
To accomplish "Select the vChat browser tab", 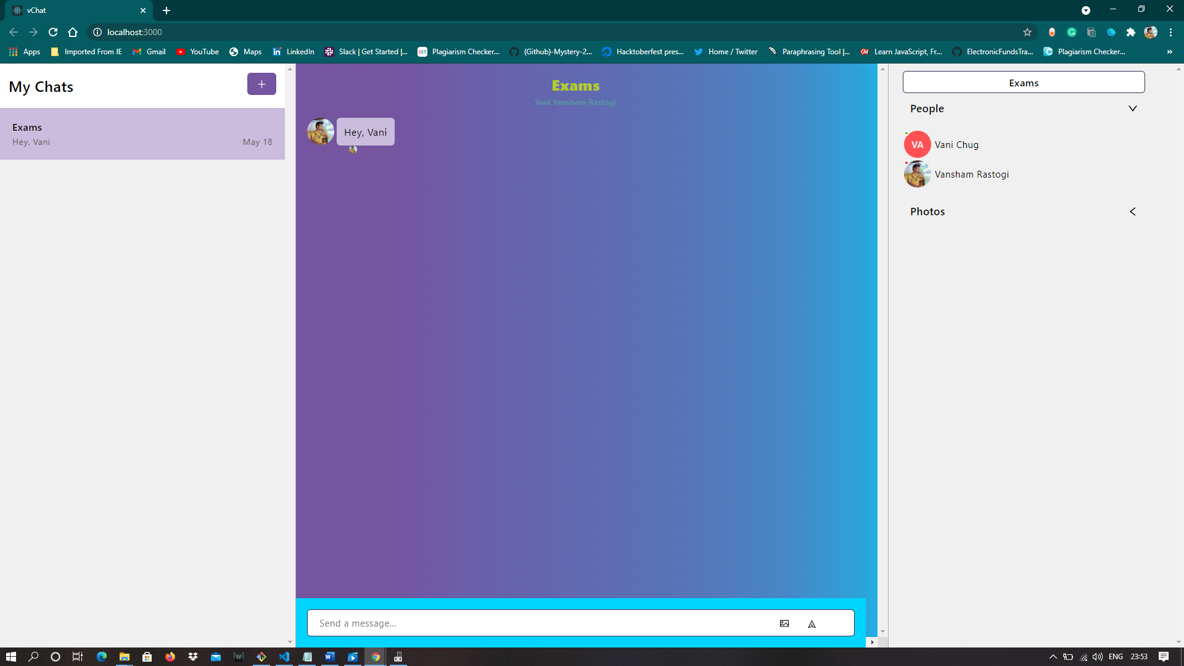I will (74, 10).
